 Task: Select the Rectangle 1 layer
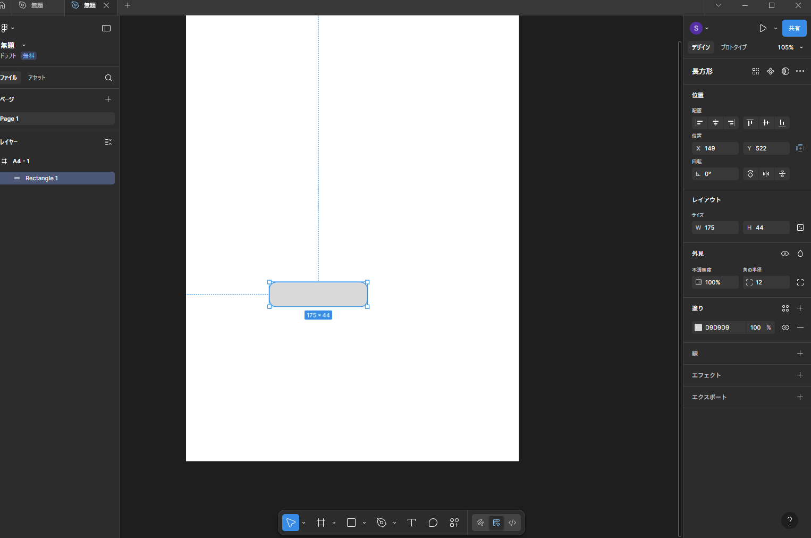[x=41, y=178]
